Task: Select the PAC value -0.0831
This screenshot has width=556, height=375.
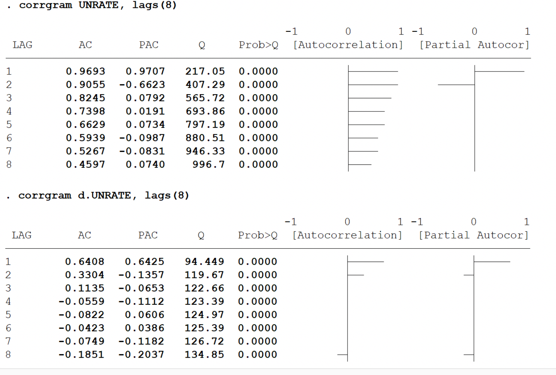Action: coord(142,151)
